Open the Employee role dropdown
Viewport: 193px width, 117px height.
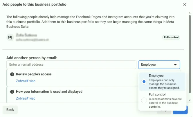[159, 64]
